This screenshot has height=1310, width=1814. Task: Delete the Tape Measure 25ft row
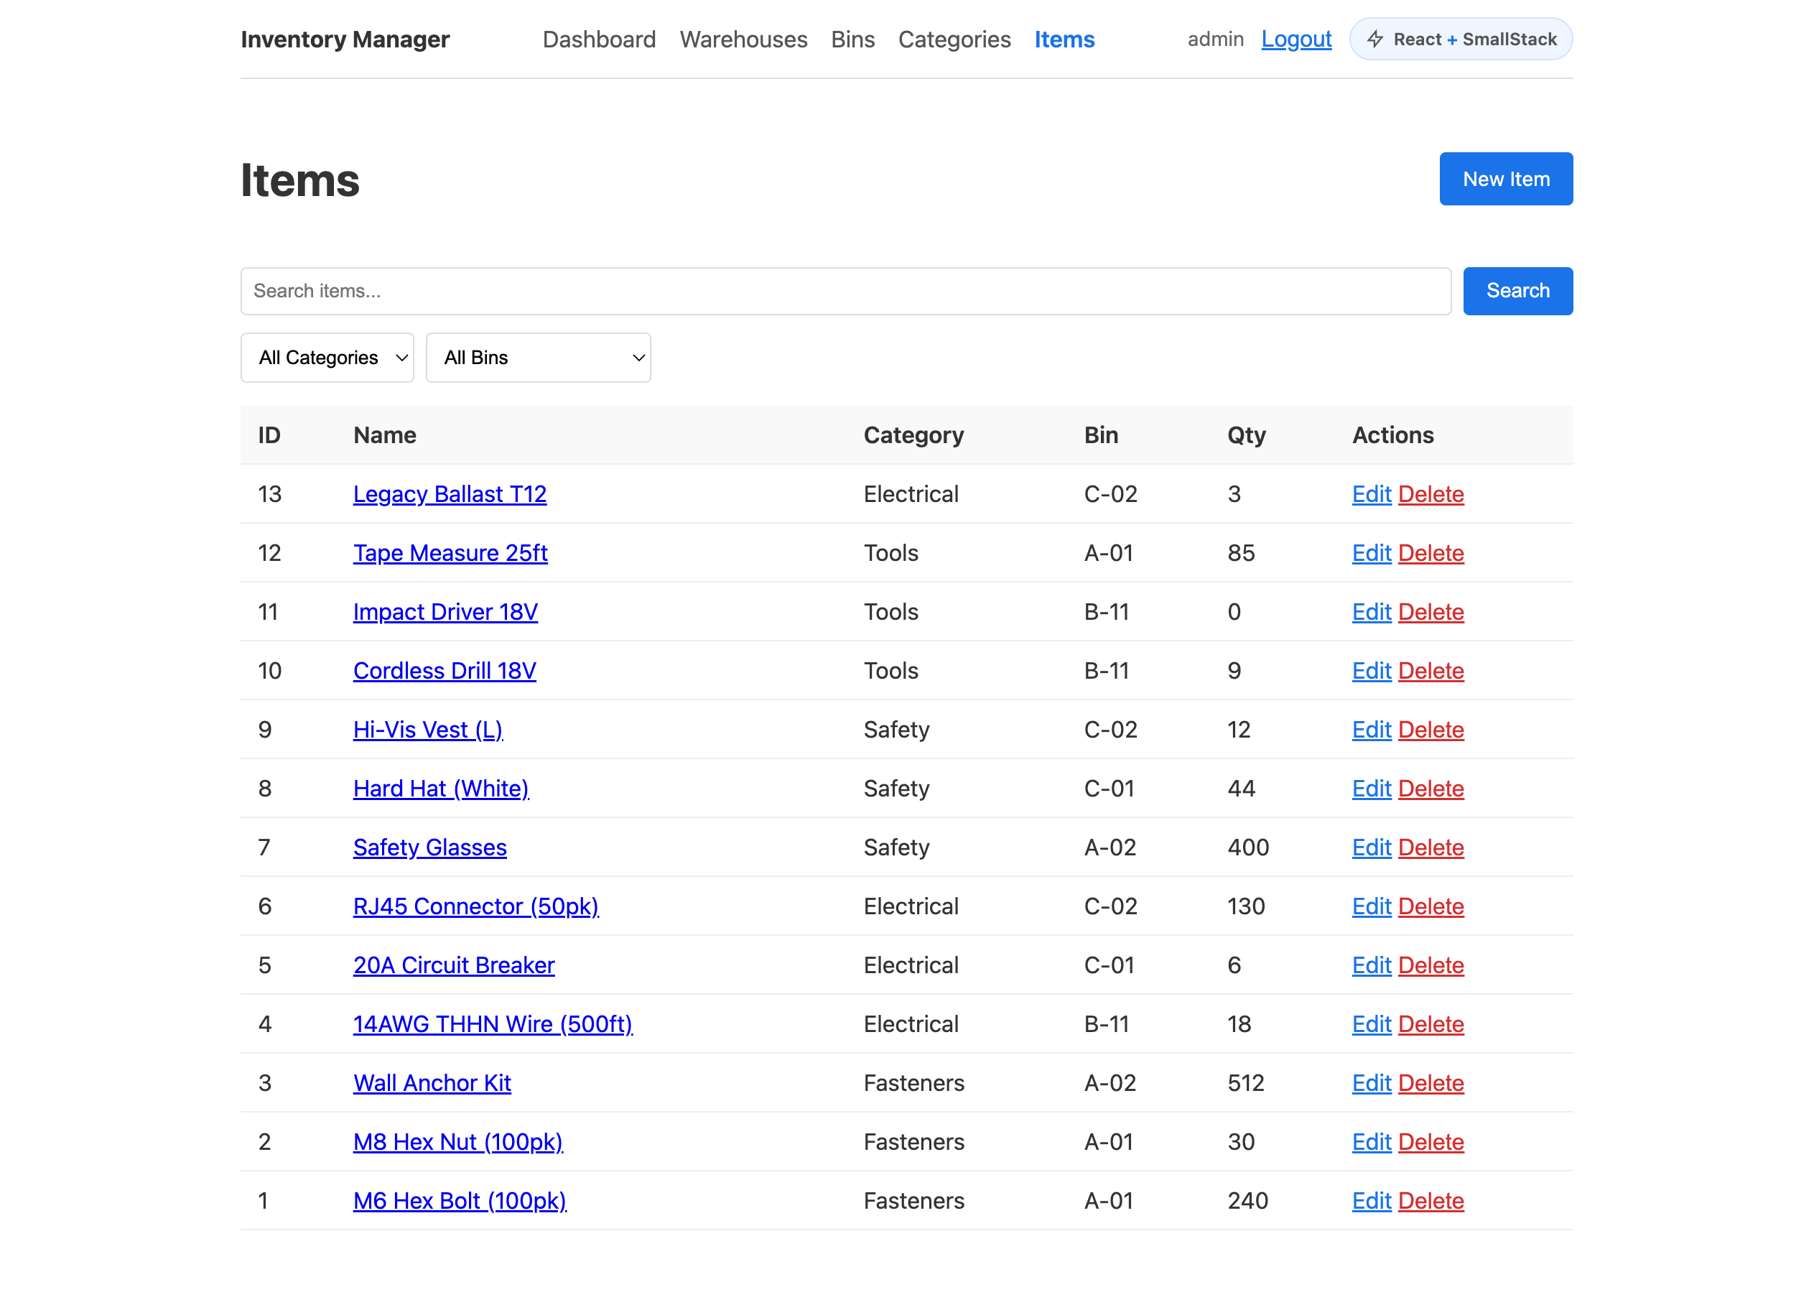[1431, 554]
